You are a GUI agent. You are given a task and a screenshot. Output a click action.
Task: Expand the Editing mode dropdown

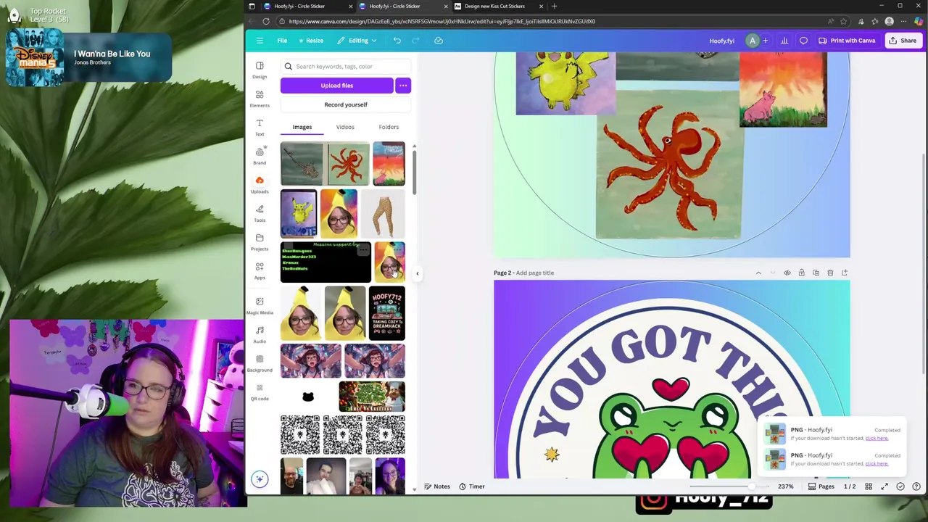[x=357, y=41]
